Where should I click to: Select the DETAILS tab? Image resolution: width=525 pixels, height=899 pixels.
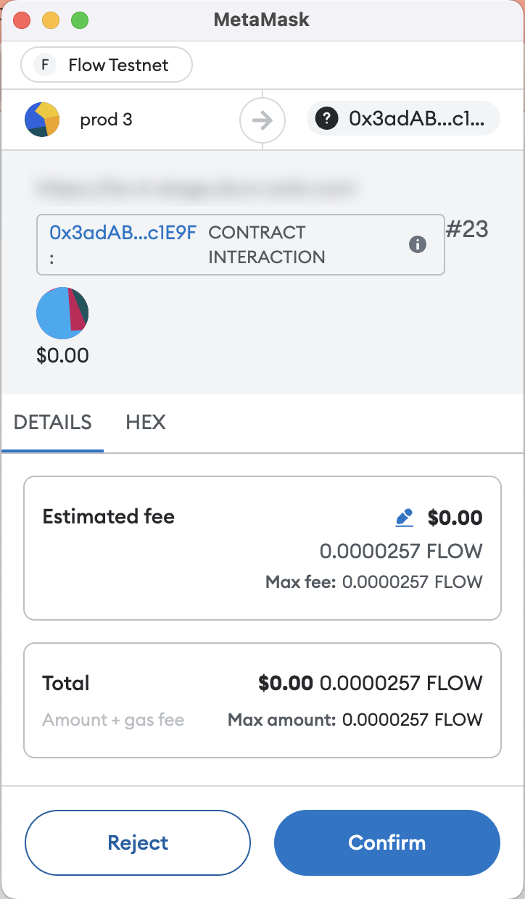click(x=53, y=423)
